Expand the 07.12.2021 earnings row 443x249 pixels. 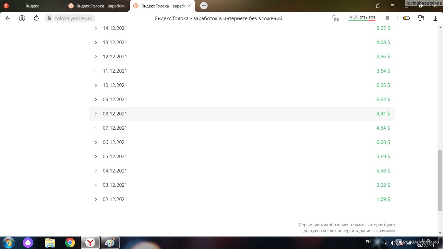242,128
